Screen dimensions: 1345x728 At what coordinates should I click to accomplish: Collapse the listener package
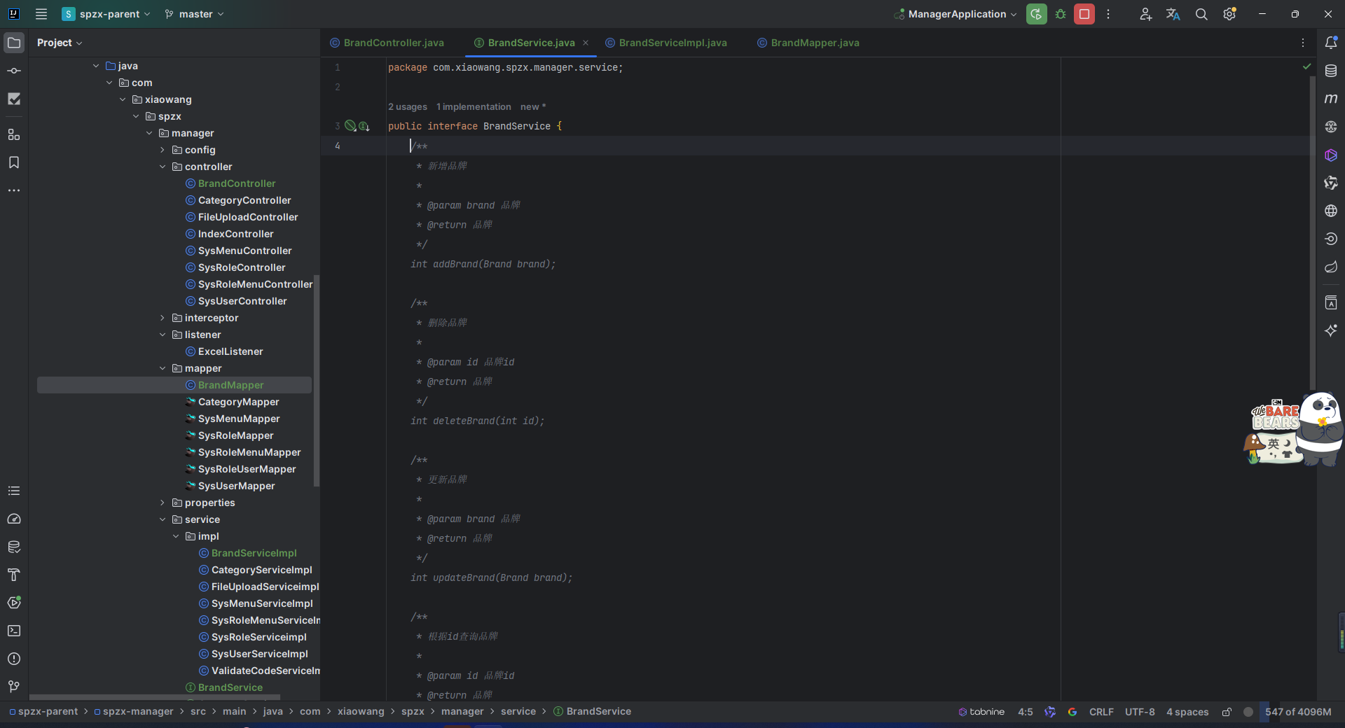163,335
